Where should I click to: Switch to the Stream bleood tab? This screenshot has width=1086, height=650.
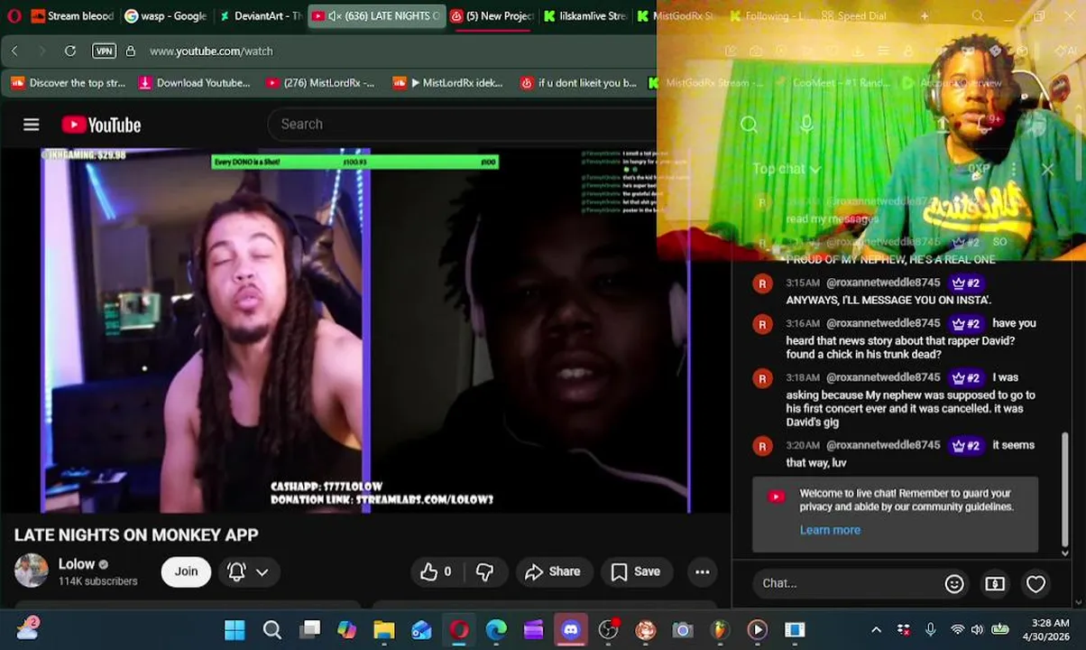(72, 15)
